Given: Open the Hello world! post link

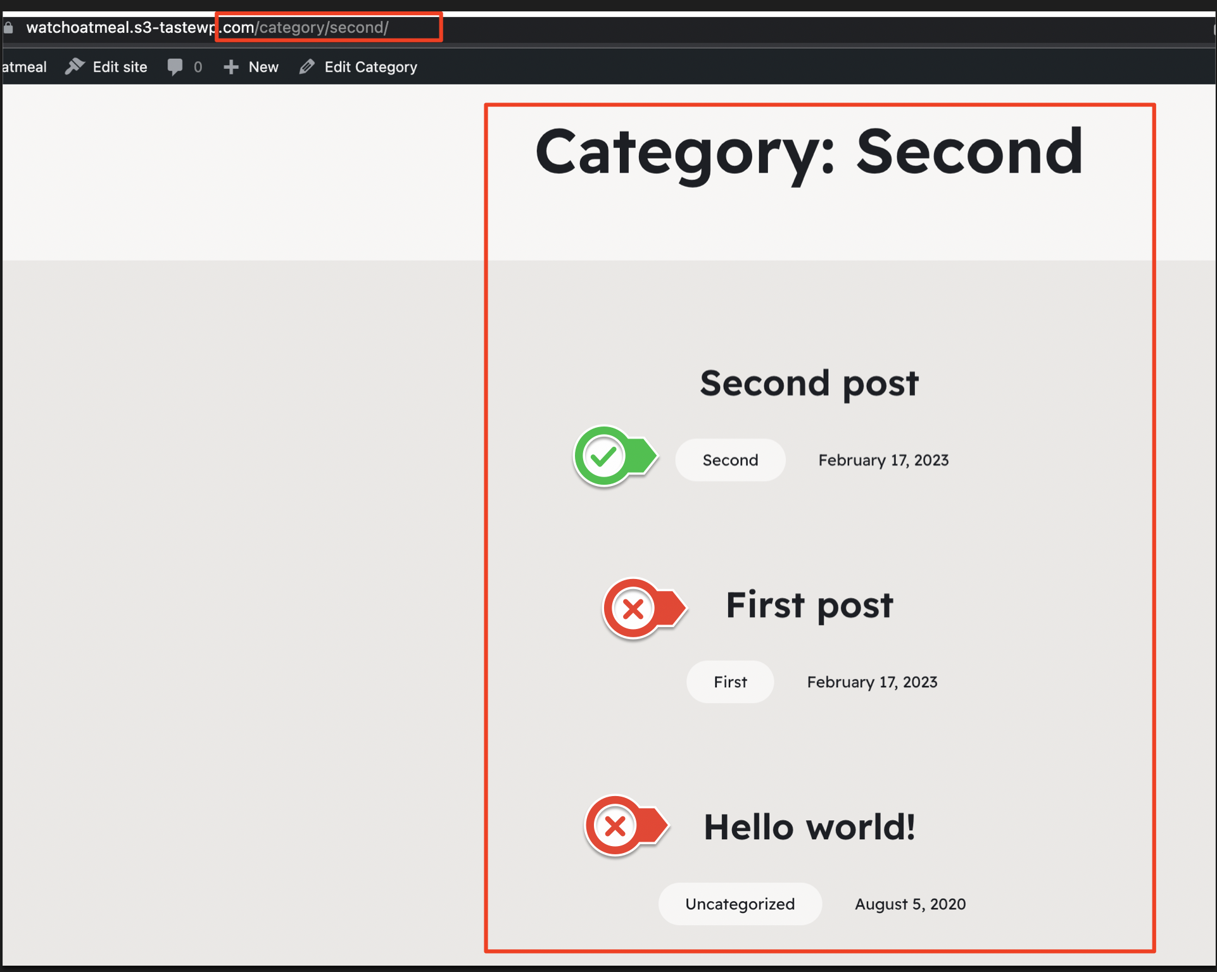Looking at the screenshot, I should (809, 827).
